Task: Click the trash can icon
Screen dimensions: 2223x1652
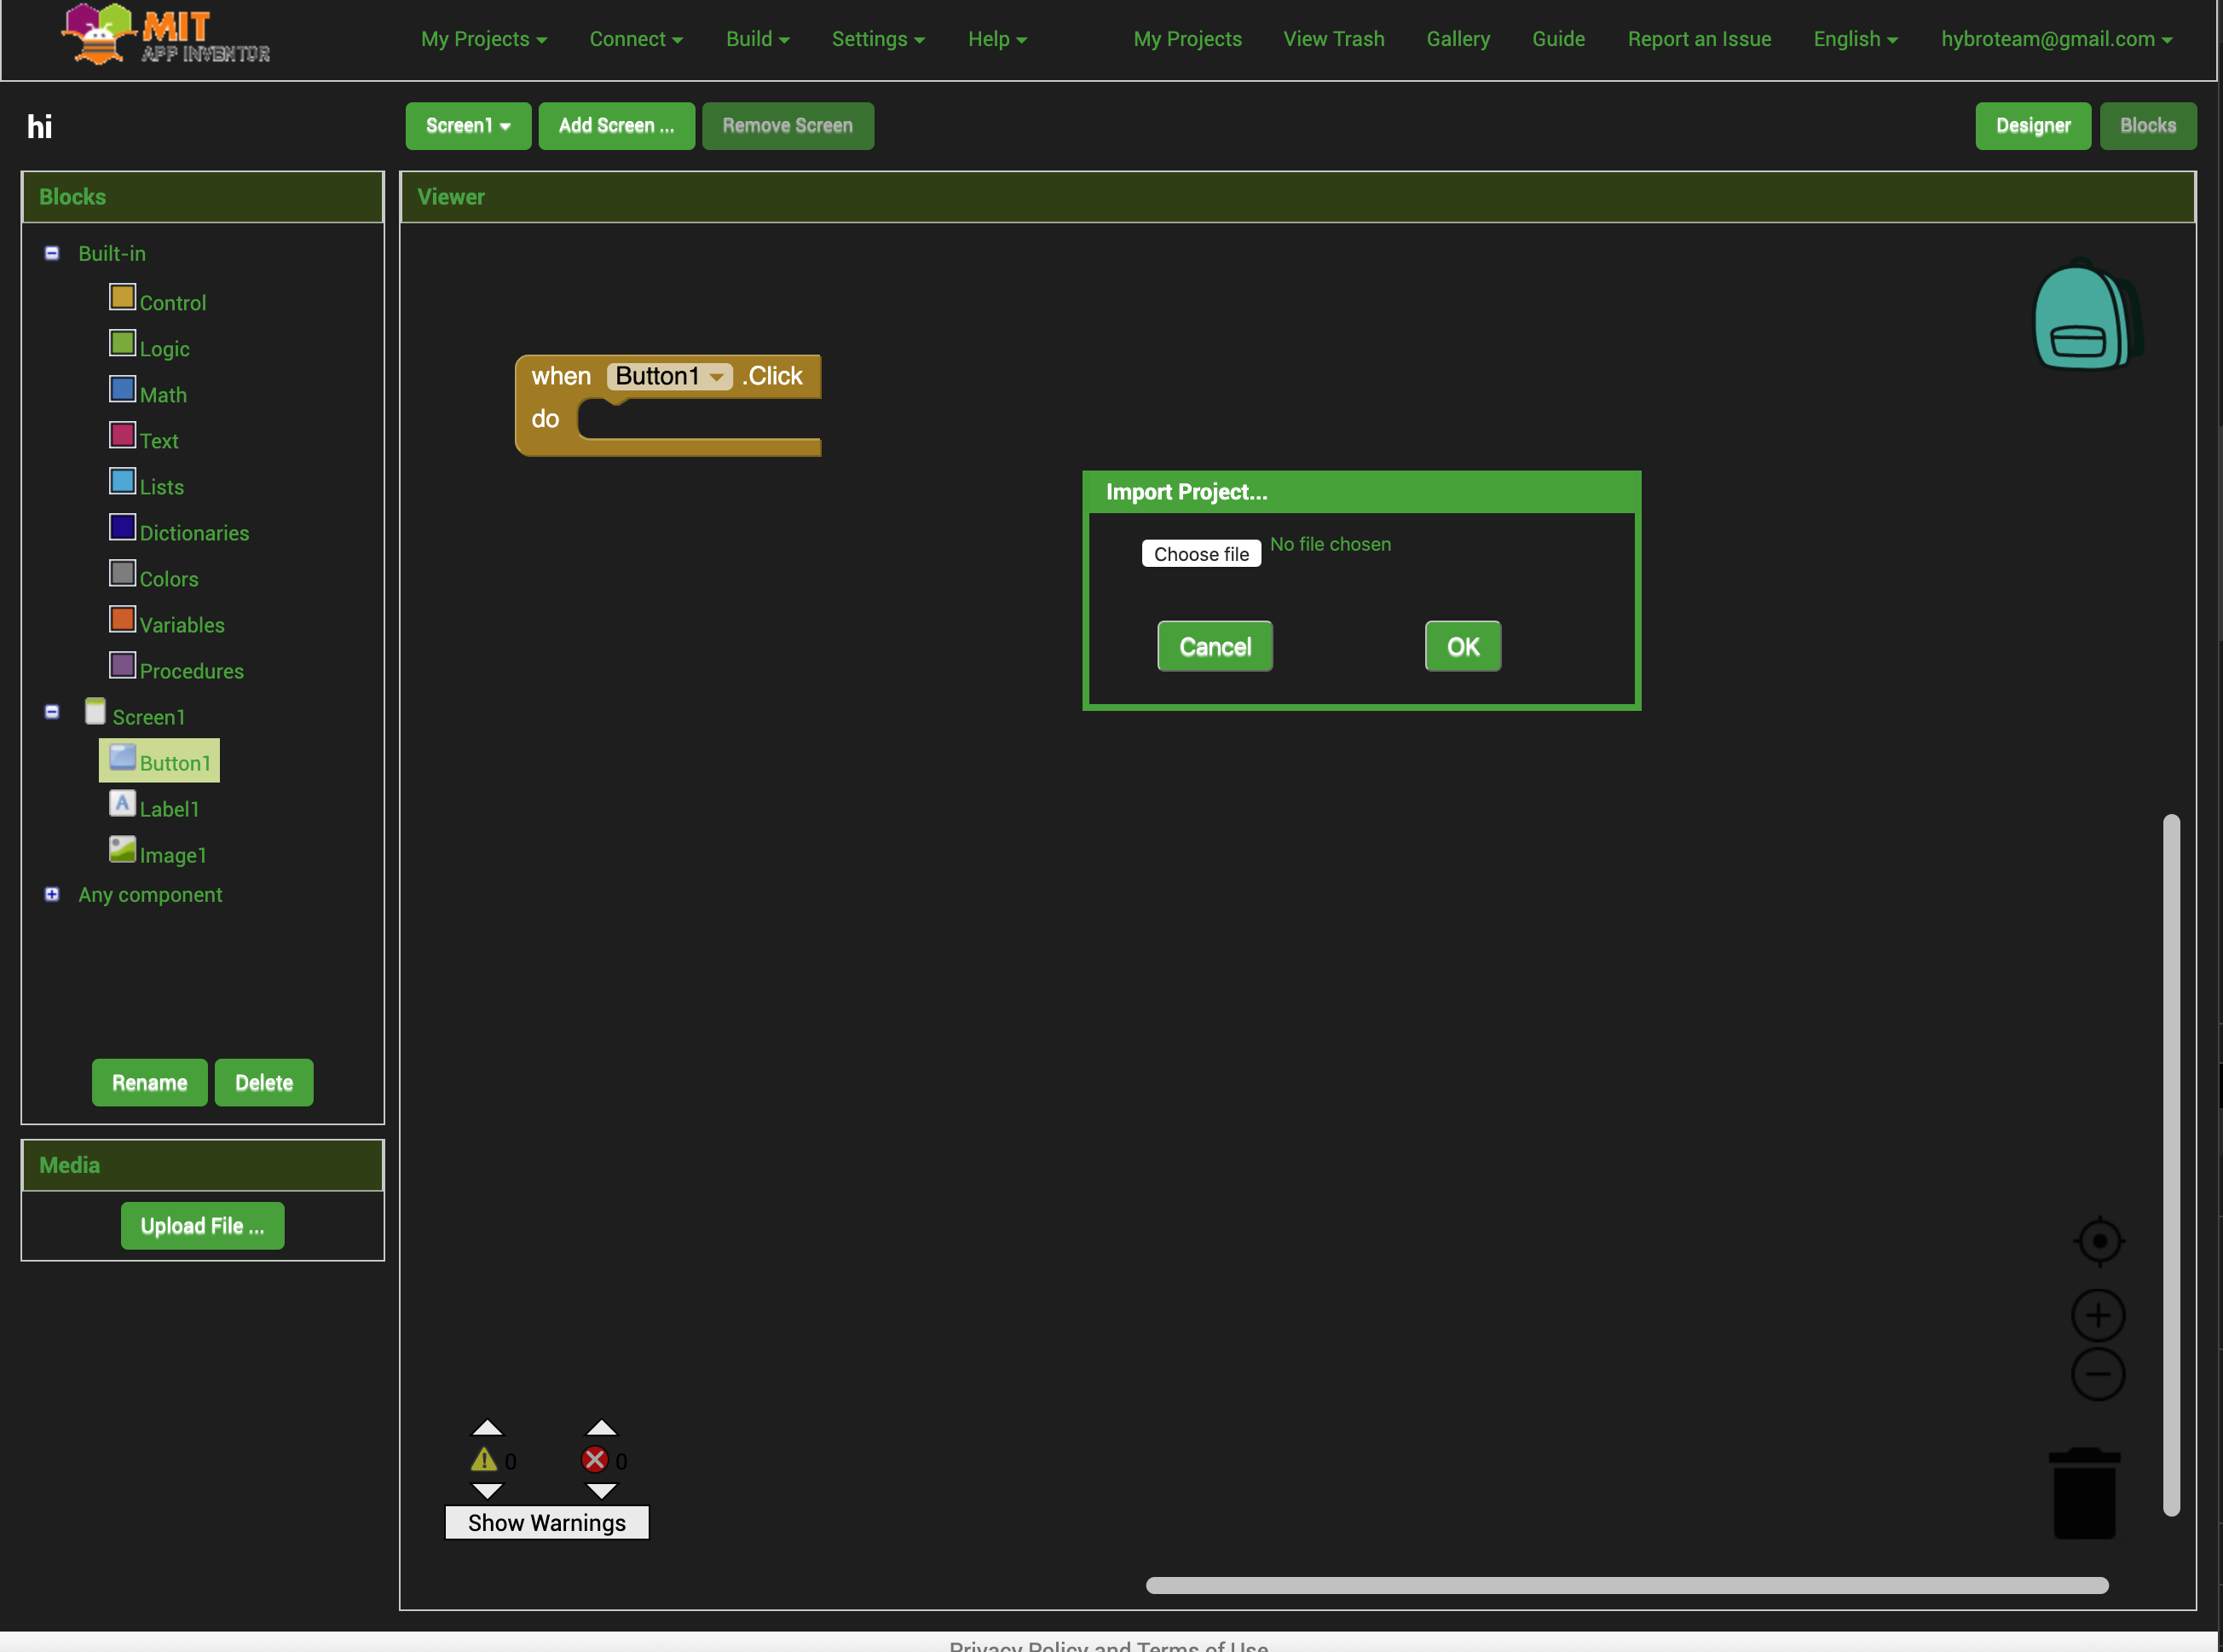Action: point(2084,1493)
